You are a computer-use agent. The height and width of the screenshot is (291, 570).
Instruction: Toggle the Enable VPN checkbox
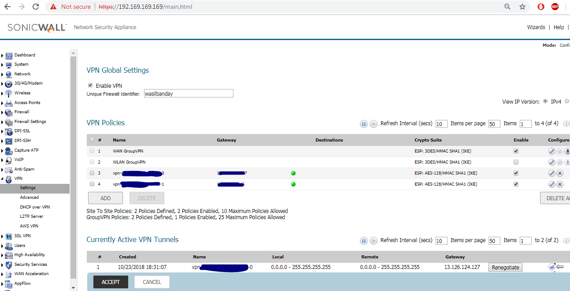click(x=90, y=86)
